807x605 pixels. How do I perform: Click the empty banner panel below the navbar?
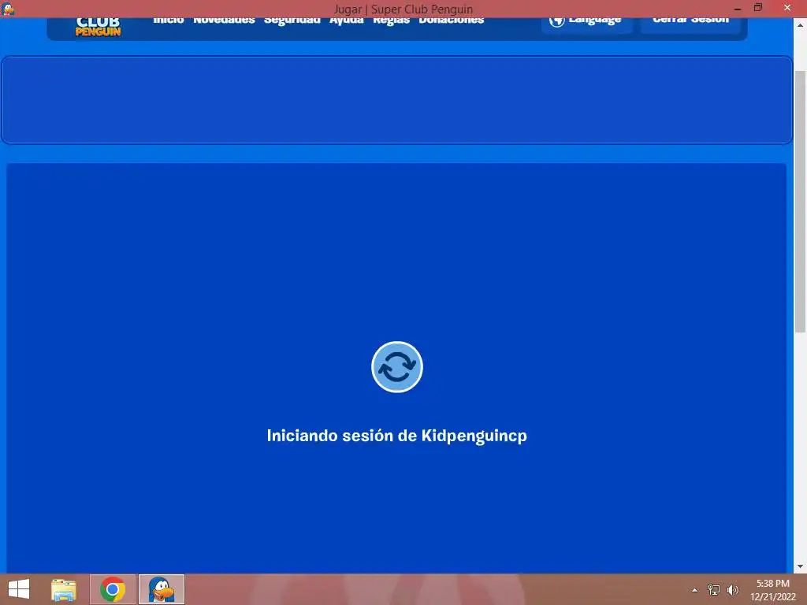[x=397, y=100]
